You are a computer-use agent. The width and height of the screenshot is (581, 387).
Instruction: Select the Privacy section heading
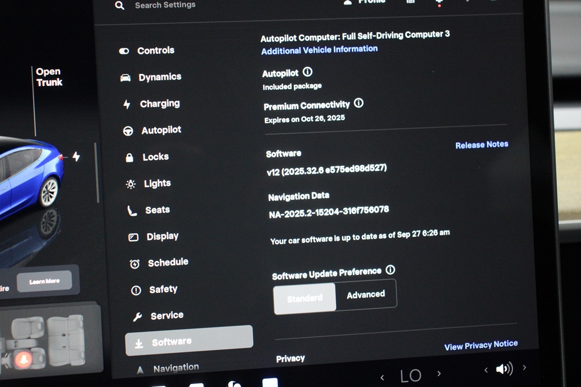click(x=290, y=358)
